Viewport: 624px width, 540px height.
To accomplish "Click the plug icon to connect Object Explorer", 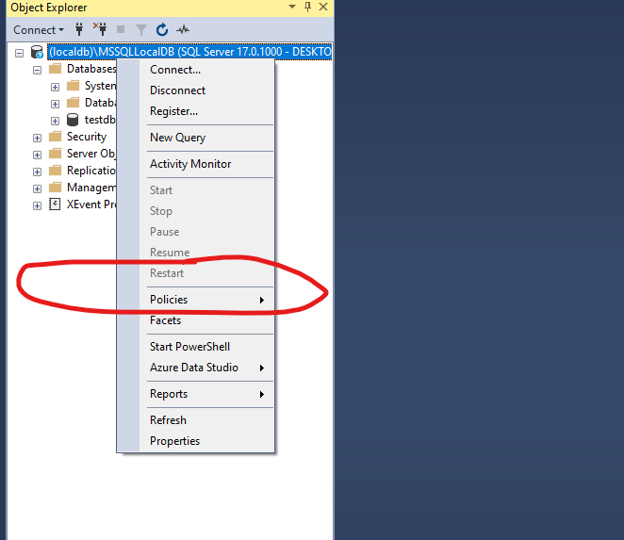I will (79, 29).
